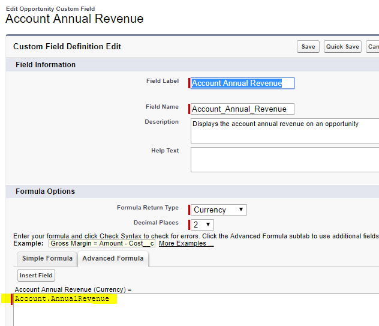The image size is (379, 326).
Task: Click the Account.AnnualRevenue formula text
Action: pos(62,299)
